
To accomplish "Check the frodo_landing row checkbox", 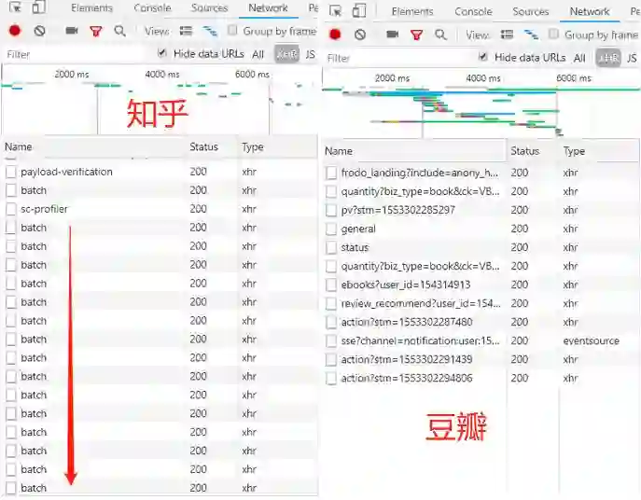I will (331, 173).
